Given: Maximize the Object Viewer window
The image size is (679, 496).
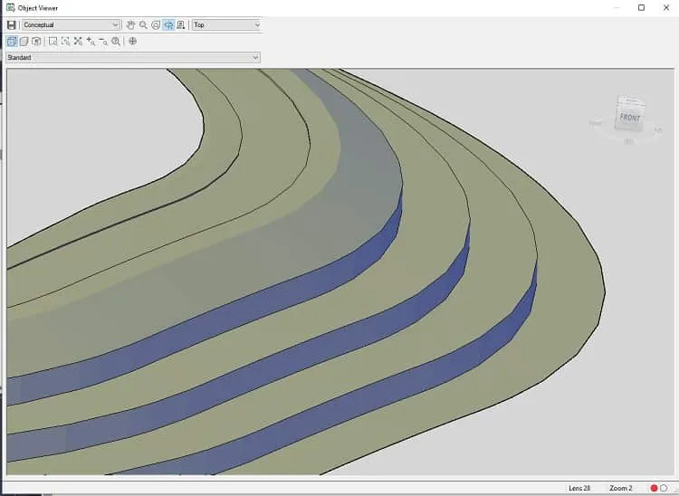Looking at the screenshot, I should 641,8.
